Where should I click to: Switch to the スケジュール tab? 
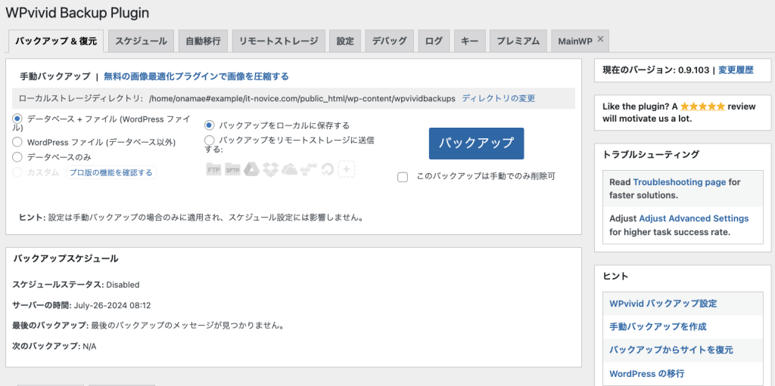click(x=141, y=41)
